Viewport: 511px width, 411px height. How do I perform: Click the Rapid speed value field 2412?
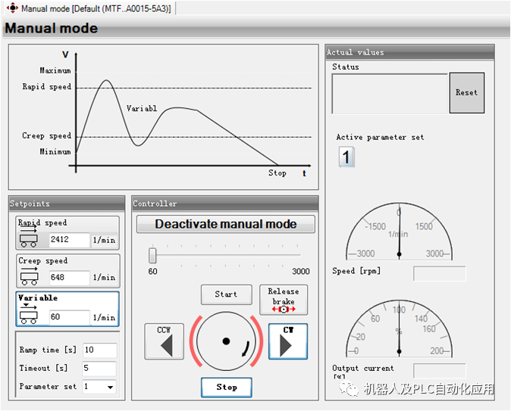click(x=70, y=240)
